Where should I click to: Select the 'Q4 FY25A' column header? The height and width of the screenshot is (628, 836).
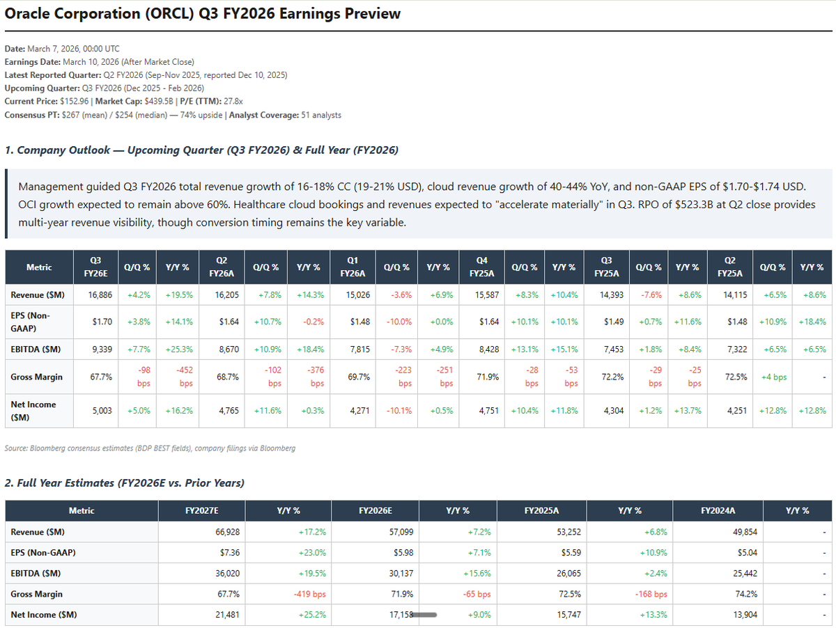point(482,267)
